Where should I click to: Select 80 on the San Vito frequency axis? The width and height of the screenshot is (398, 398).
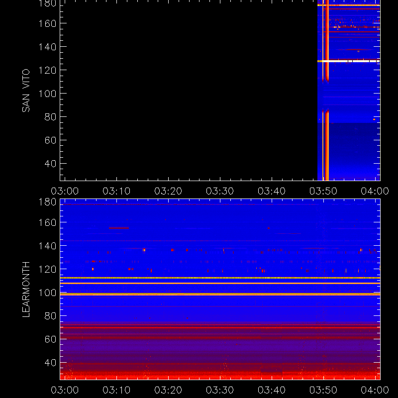[x=50, y=117]
